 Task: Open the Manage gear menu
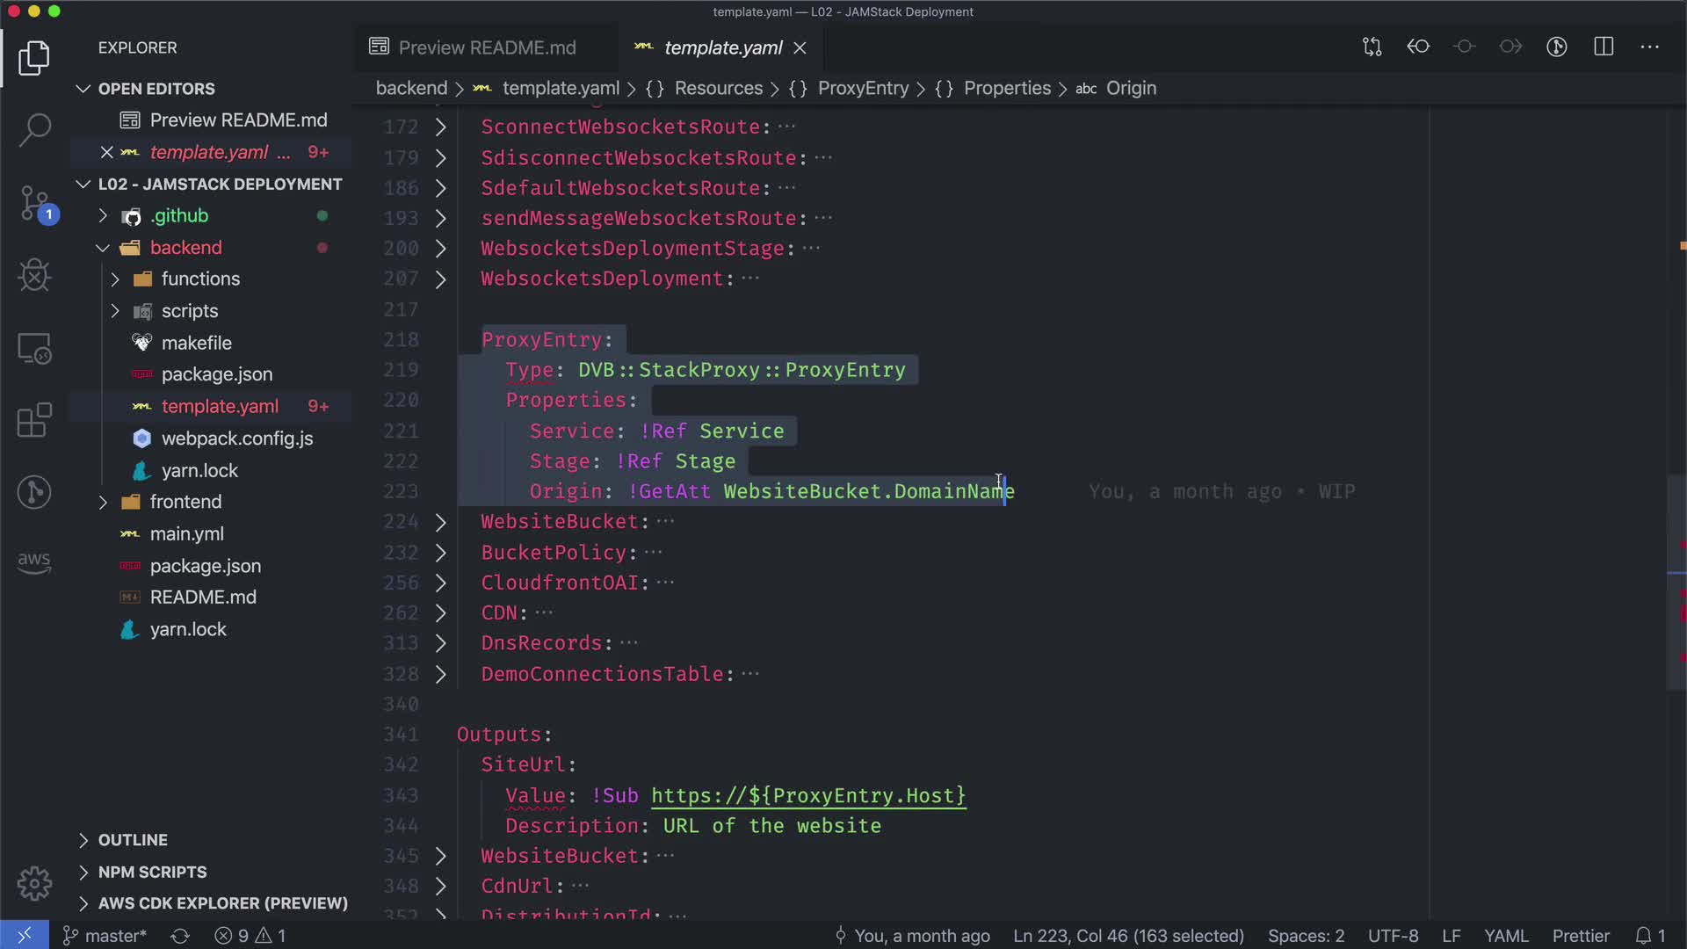pos(34,883)
